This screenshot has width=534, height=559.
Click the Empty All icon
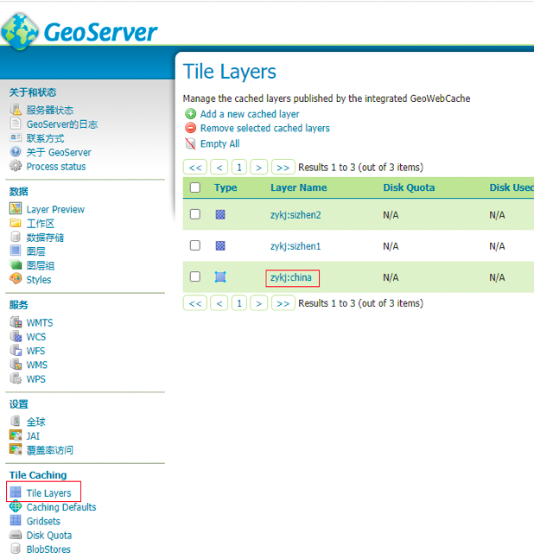coord(190,144)
